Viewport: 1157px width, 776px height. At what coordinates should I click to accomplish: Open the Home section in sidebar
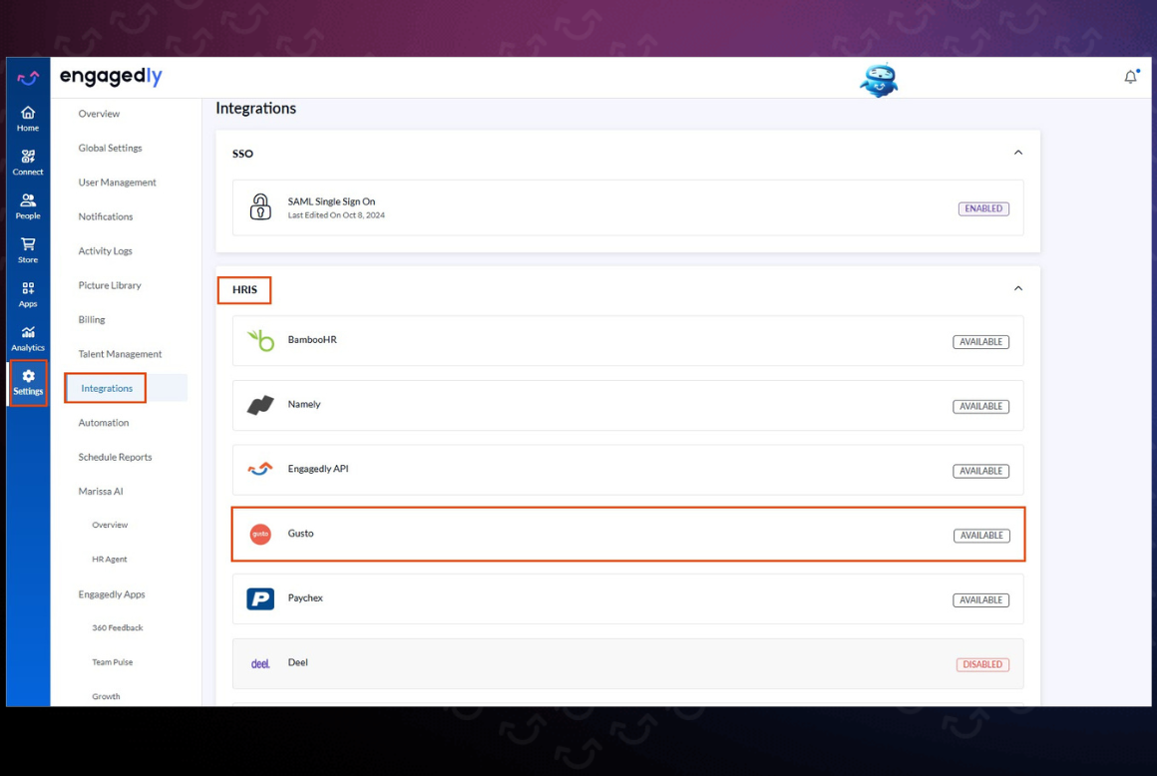[x=28, y=118]
